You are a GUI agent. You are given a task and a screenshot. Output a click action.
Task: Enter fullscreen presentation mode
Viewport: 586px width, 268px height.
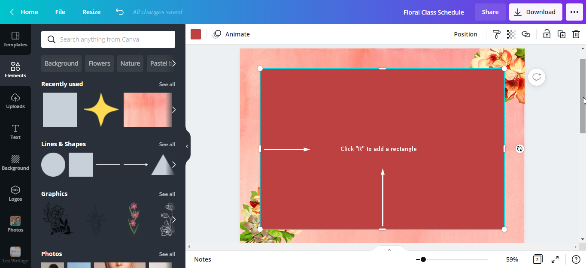(x=555, y=259)
